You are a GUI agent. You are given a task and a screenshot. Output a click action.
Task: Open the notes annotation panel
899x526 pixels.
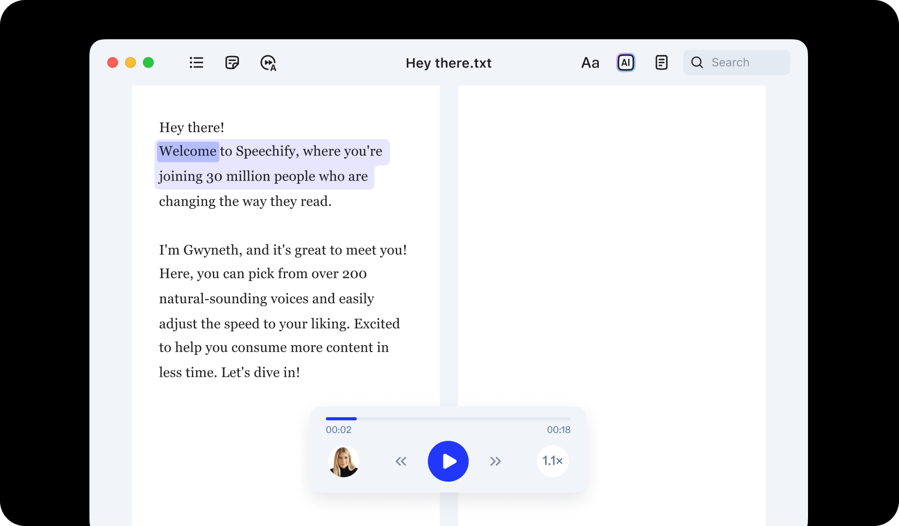pos(232,62)
